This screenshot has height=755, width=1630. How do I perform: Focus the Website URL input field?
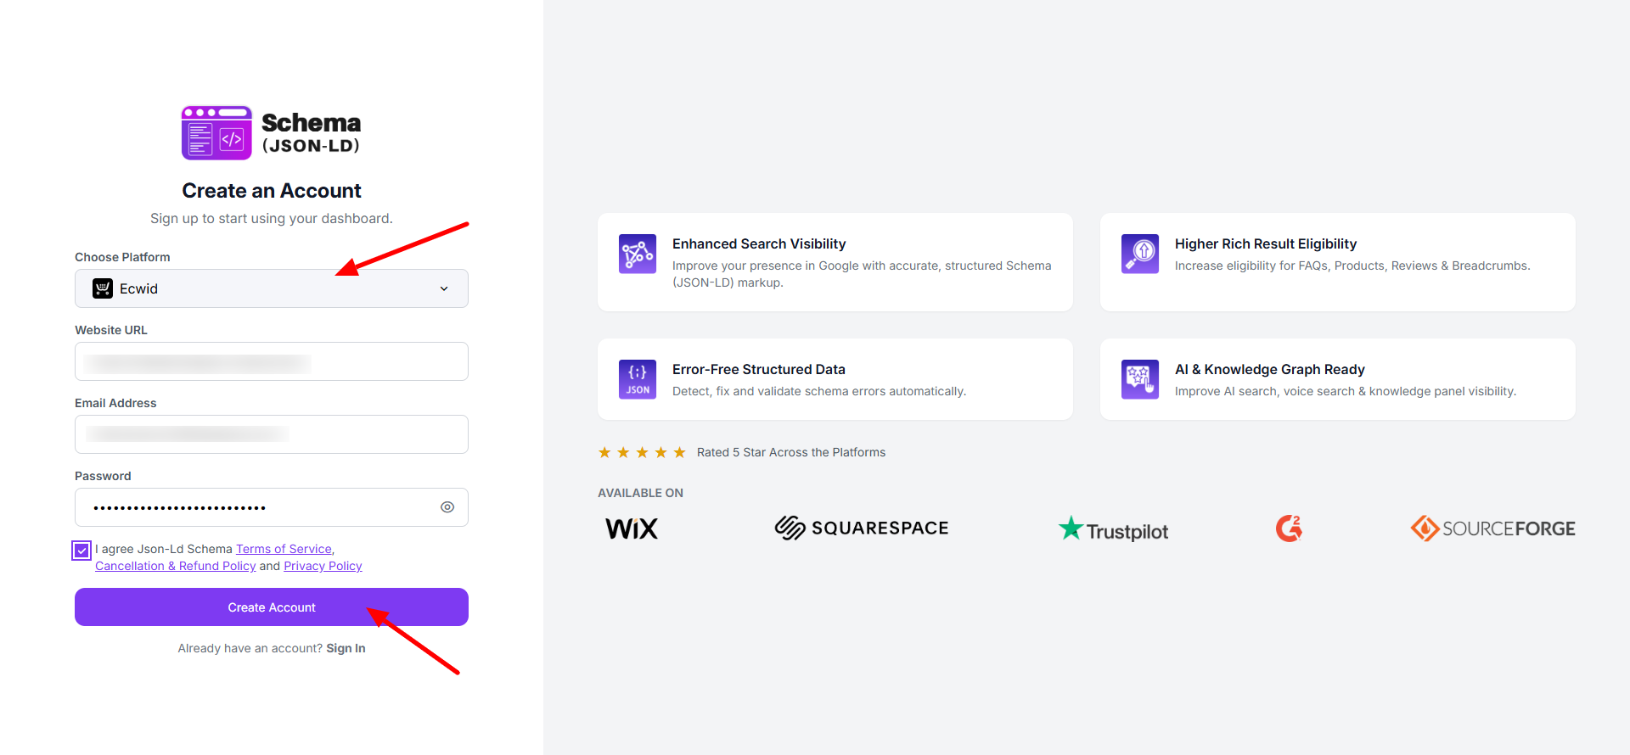click(272, 361)
